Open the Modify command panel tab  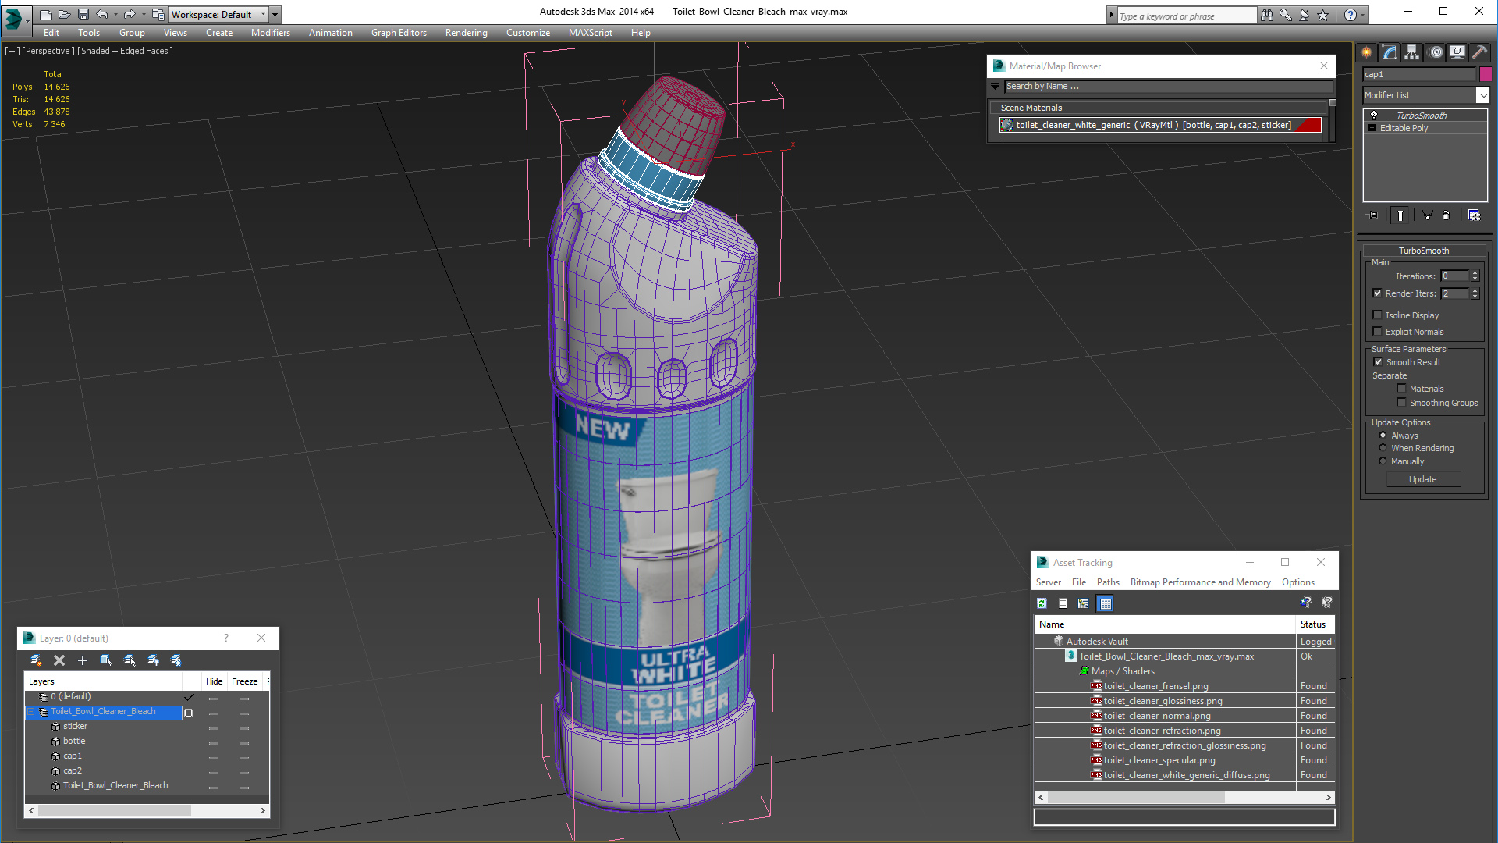tap(1390, 52)
